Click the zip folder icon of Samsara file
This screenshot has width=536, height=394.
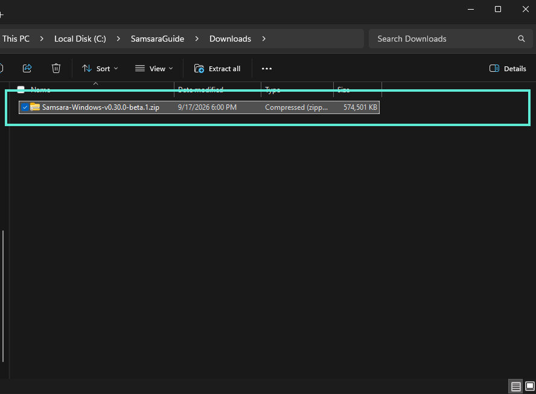(35, 107)
